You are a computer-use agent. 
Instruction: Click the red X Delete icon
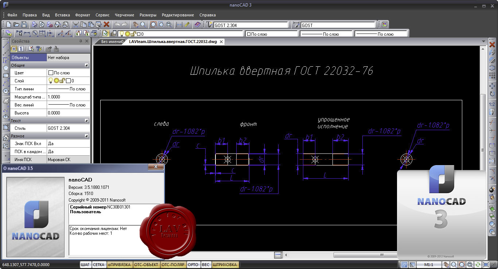(x=106, y=25)
